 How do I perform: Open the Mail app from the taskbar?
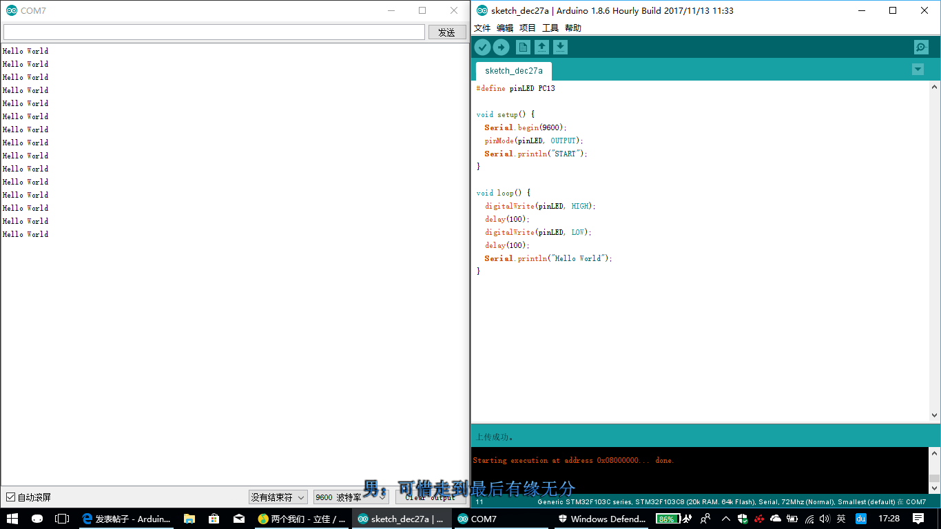click(x=239, y=519)
